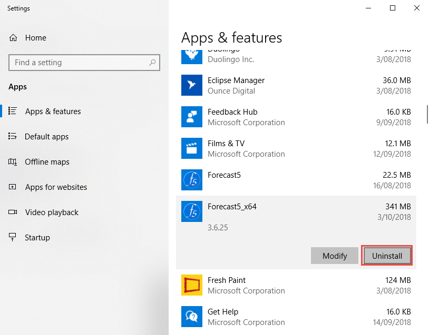Screen dimensions: 429x335
Task: Click the Default apps icon
Action: click(x=13, y=136)
